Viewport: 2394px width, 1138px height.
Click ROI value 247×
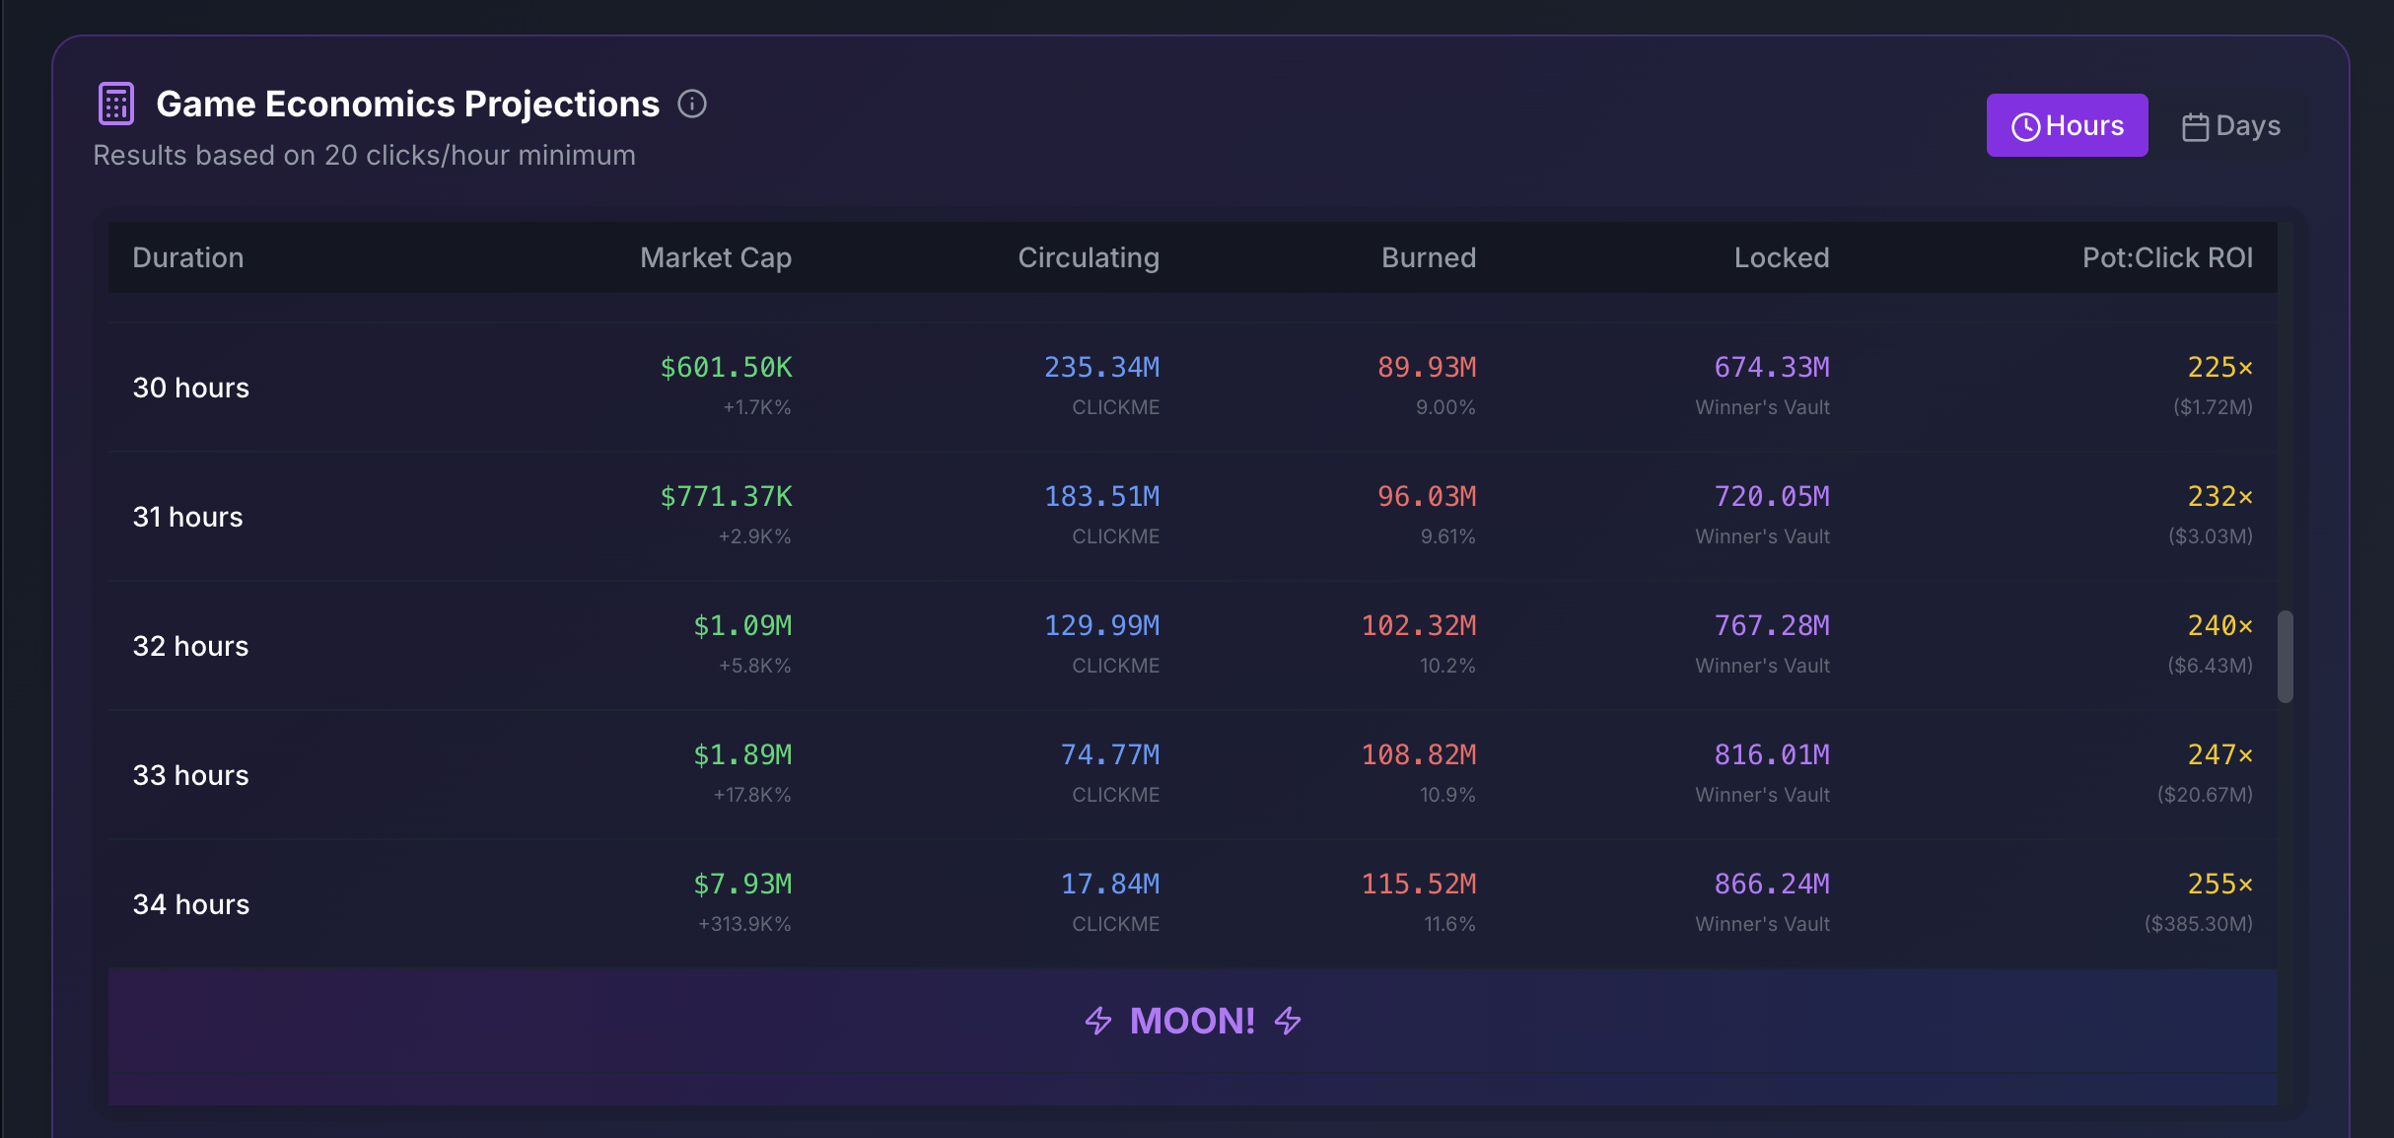click(2220, 754)
